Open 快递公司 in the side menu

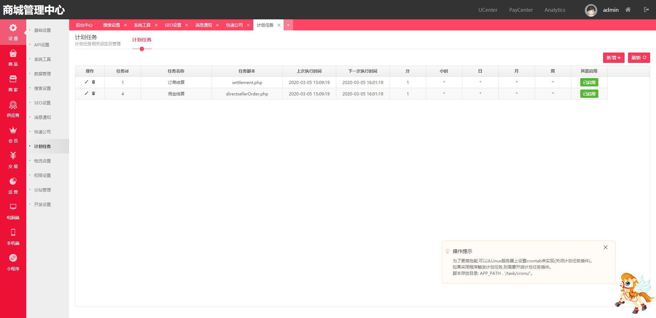point(43,132)
